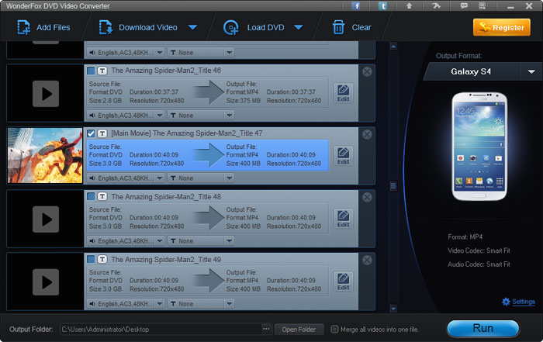Click 'Video Codec: Smart Fit' text
Screen dimensions: 543x342
pos(479,250)
